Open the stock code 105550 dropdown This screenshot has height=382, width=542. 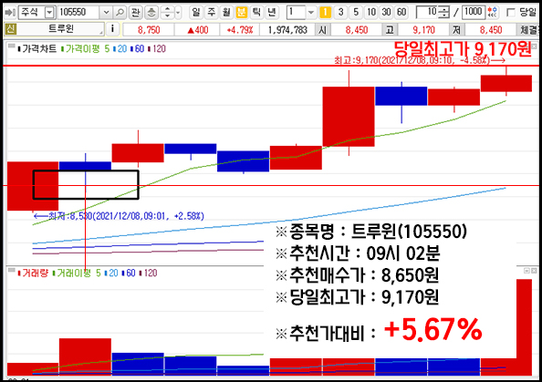pos(106,13)
